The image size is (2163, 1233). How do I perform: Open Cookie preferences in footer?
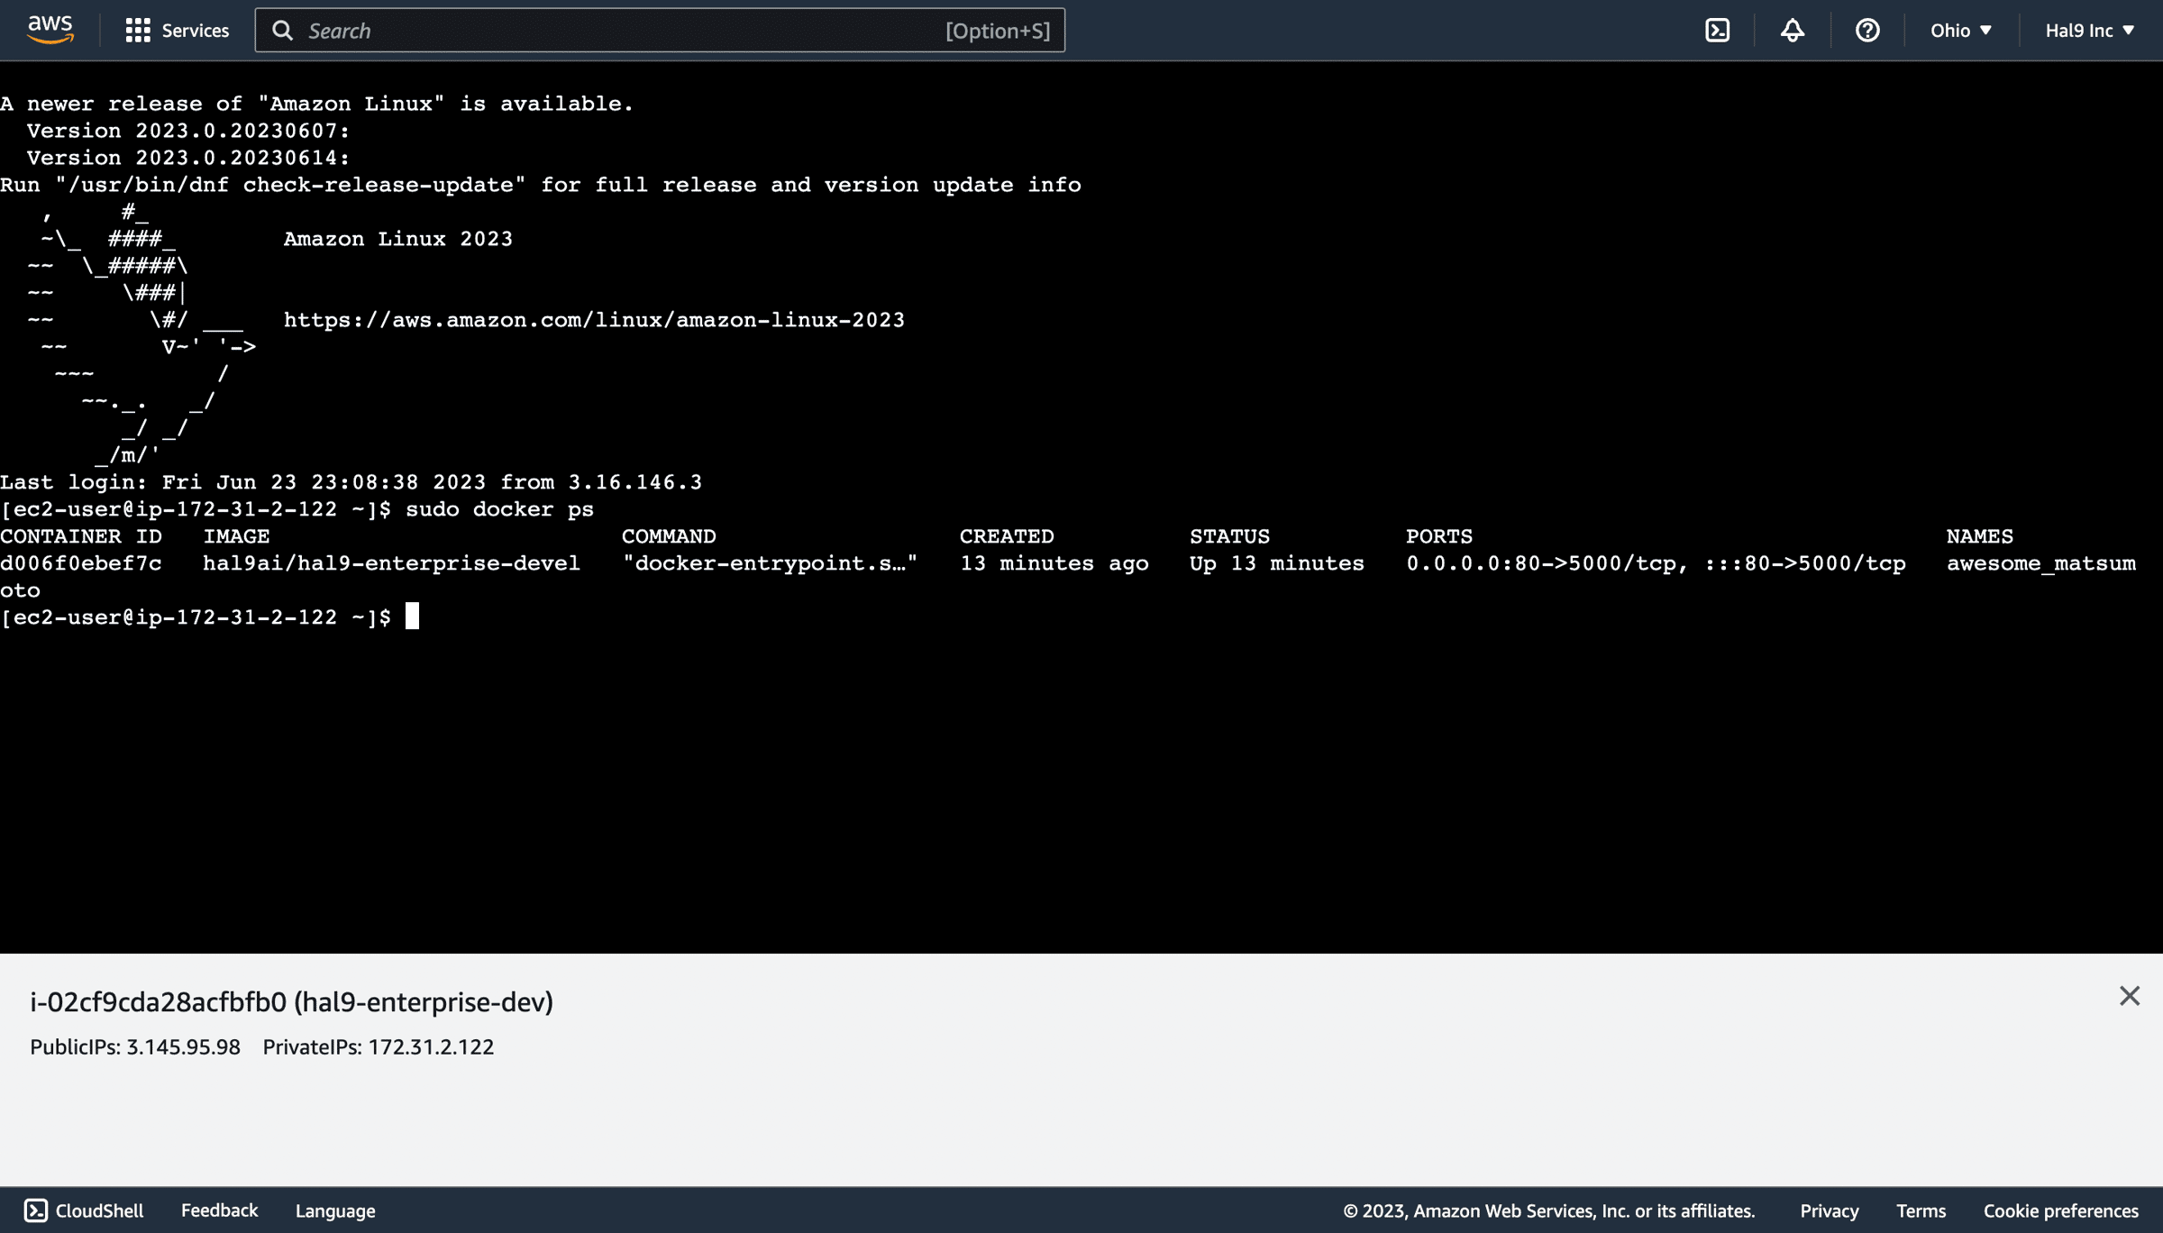2060,1210
